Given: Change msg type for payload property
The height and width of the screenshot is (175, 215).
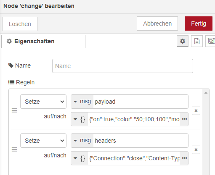Looking at the screenshot, I should [82, 102].
